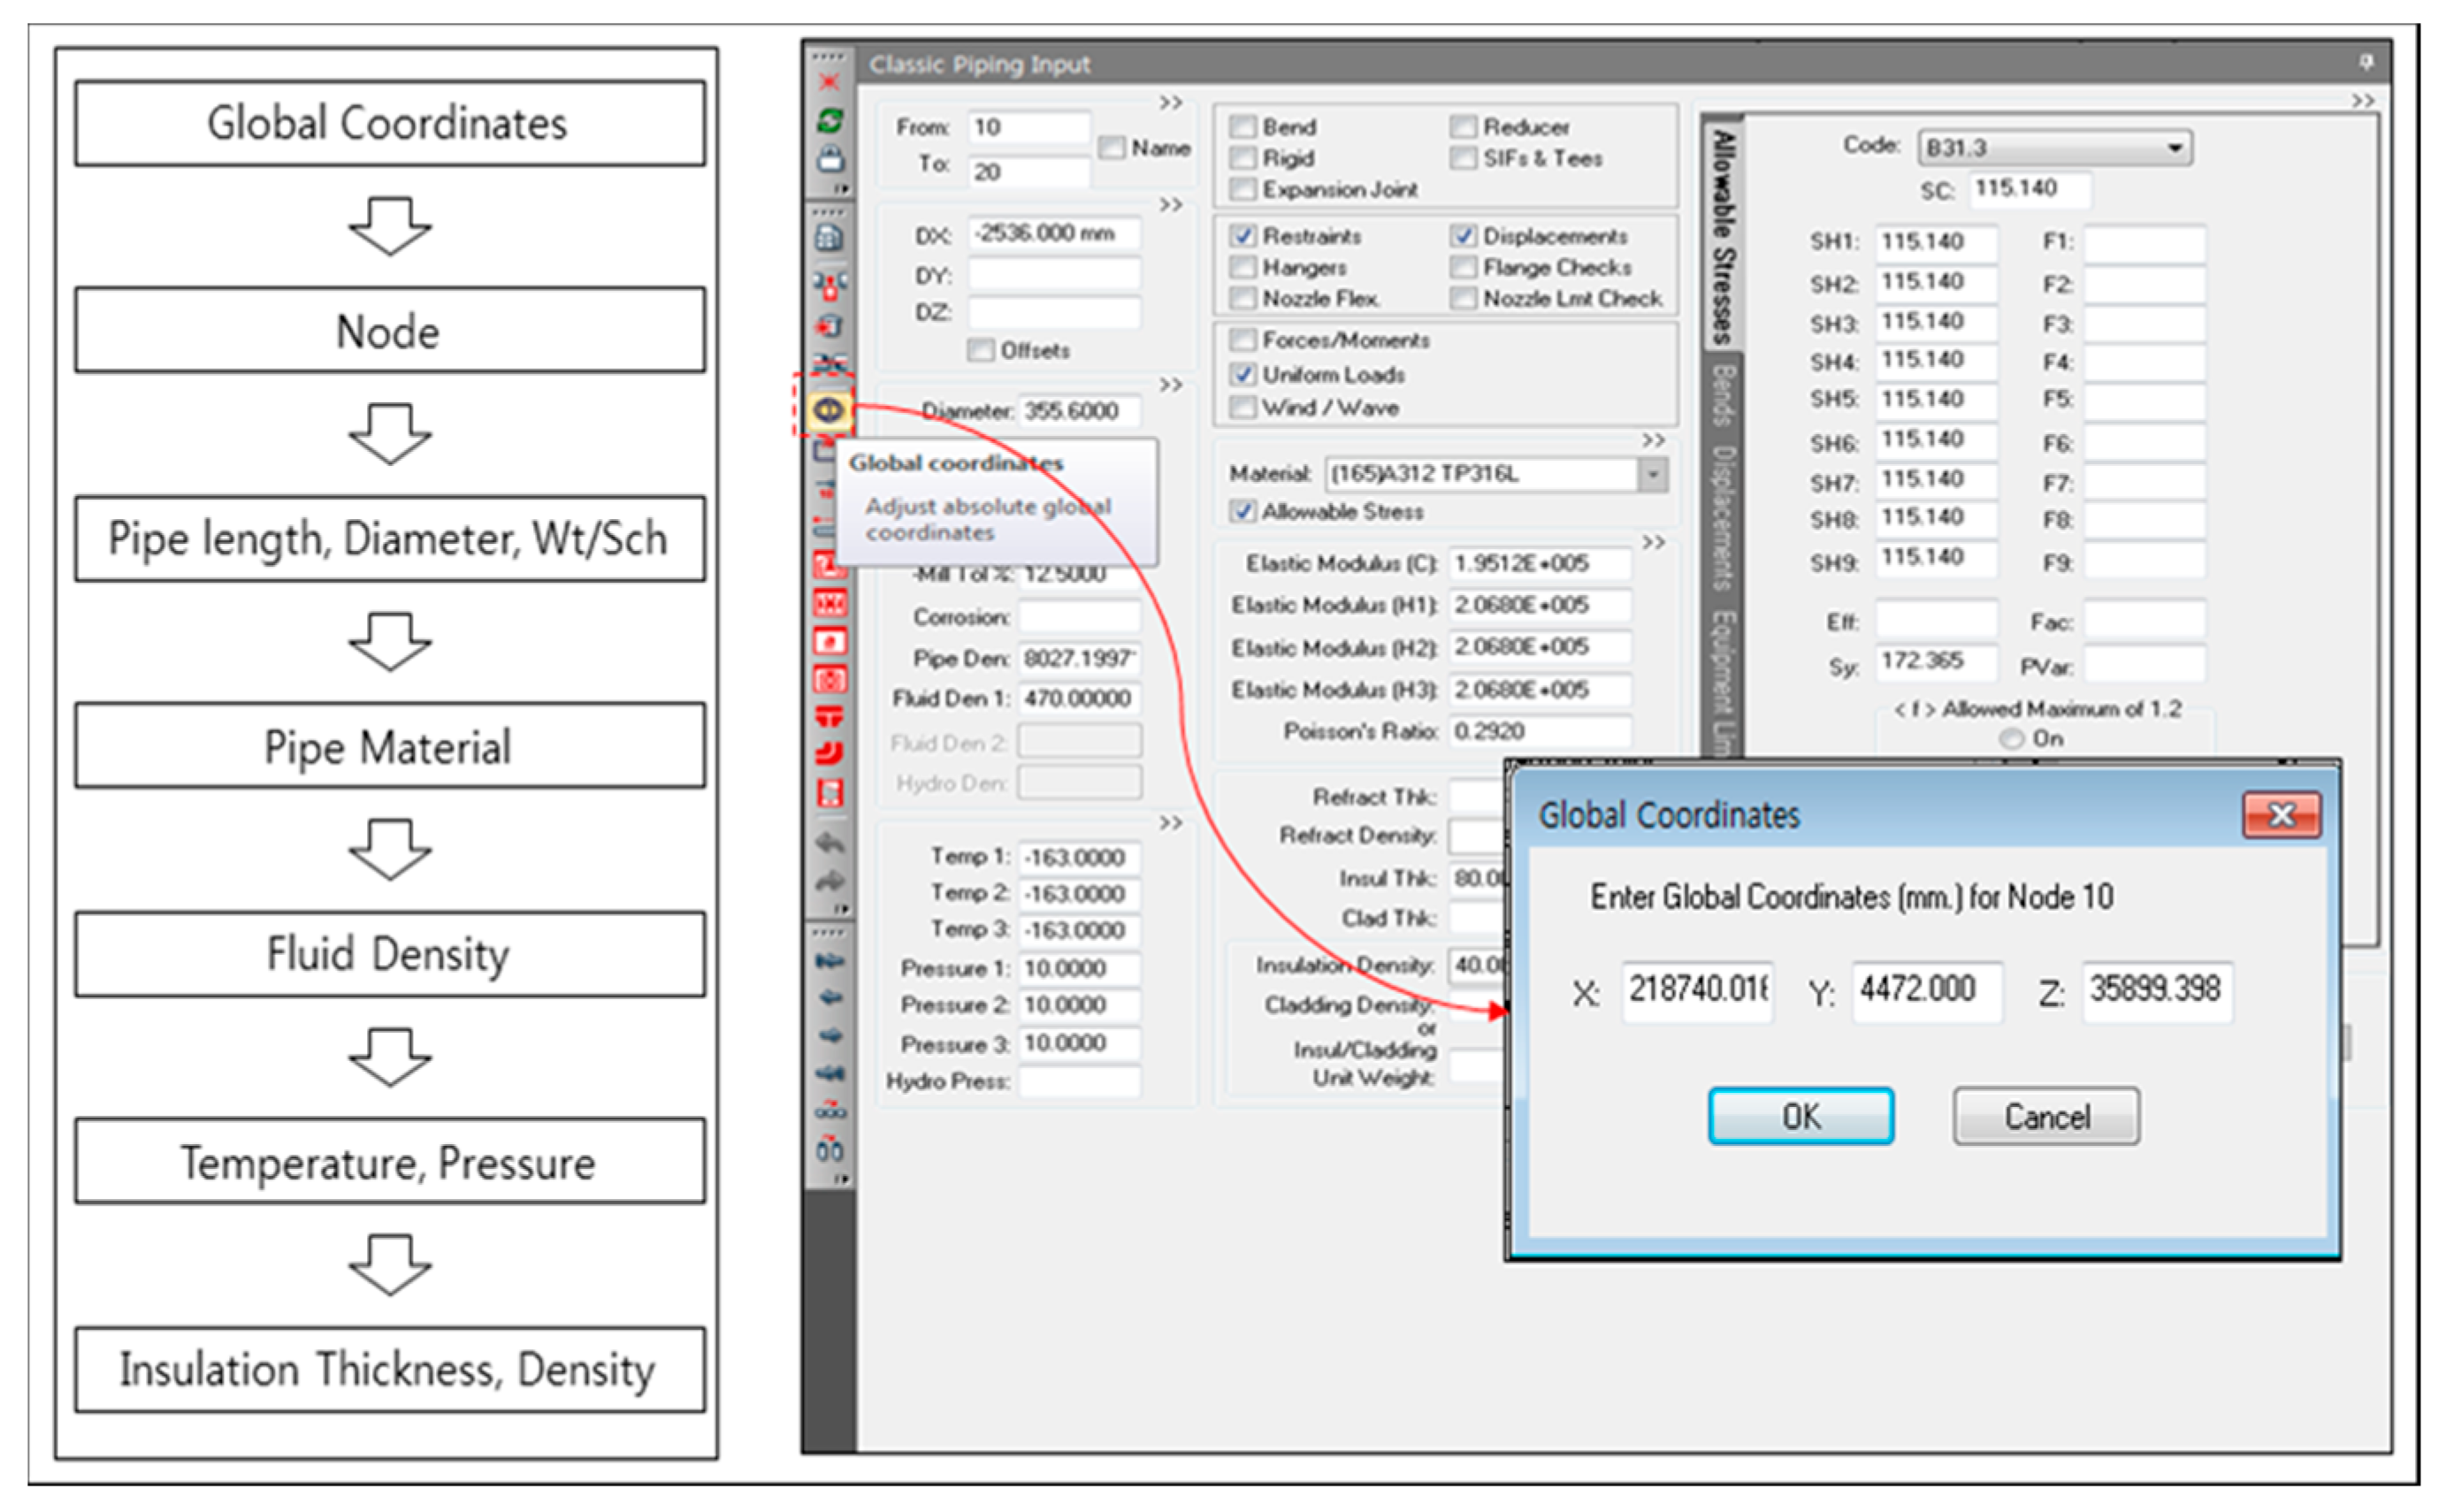Enable the Bend checkbox
Viewport: 2454px width, 1512px height.
[x=1242, y=127]
